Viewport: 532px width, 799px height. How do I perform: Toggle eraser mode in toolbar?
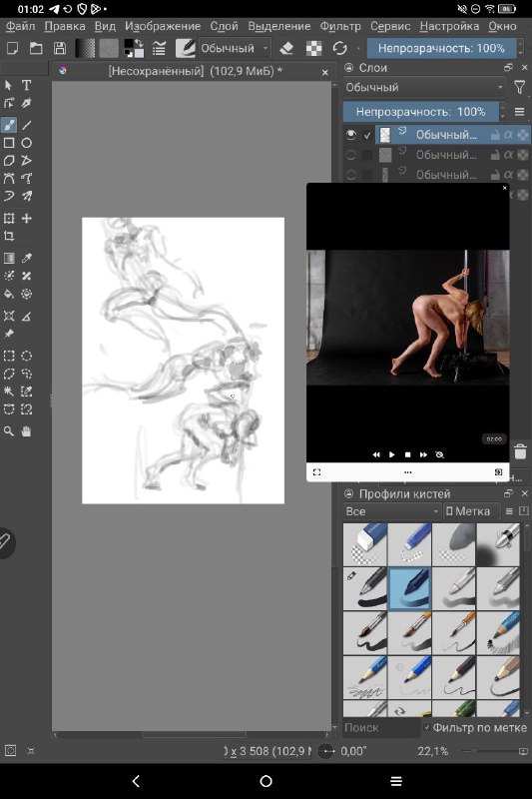tap(286, 48)
